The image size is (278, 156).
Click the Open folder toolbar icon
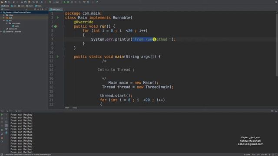tap(2, 2)
